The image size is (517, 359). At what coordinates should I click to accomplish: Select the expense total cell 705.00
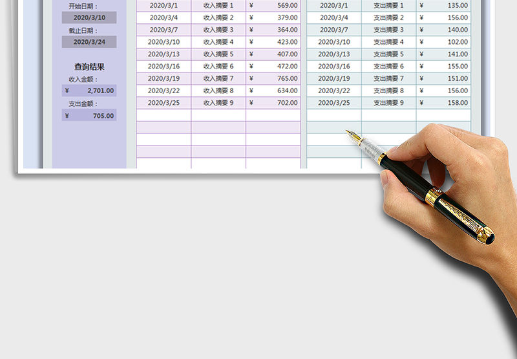[89, 116]
